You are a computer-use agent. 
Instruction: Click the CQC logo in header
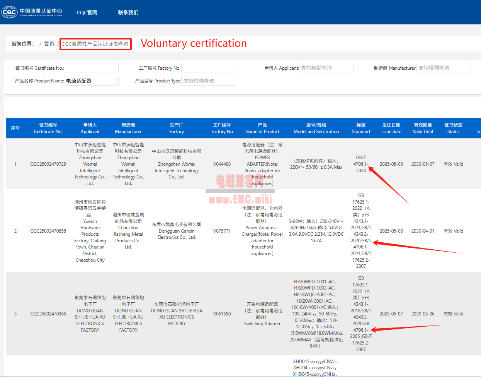(32, 12)
